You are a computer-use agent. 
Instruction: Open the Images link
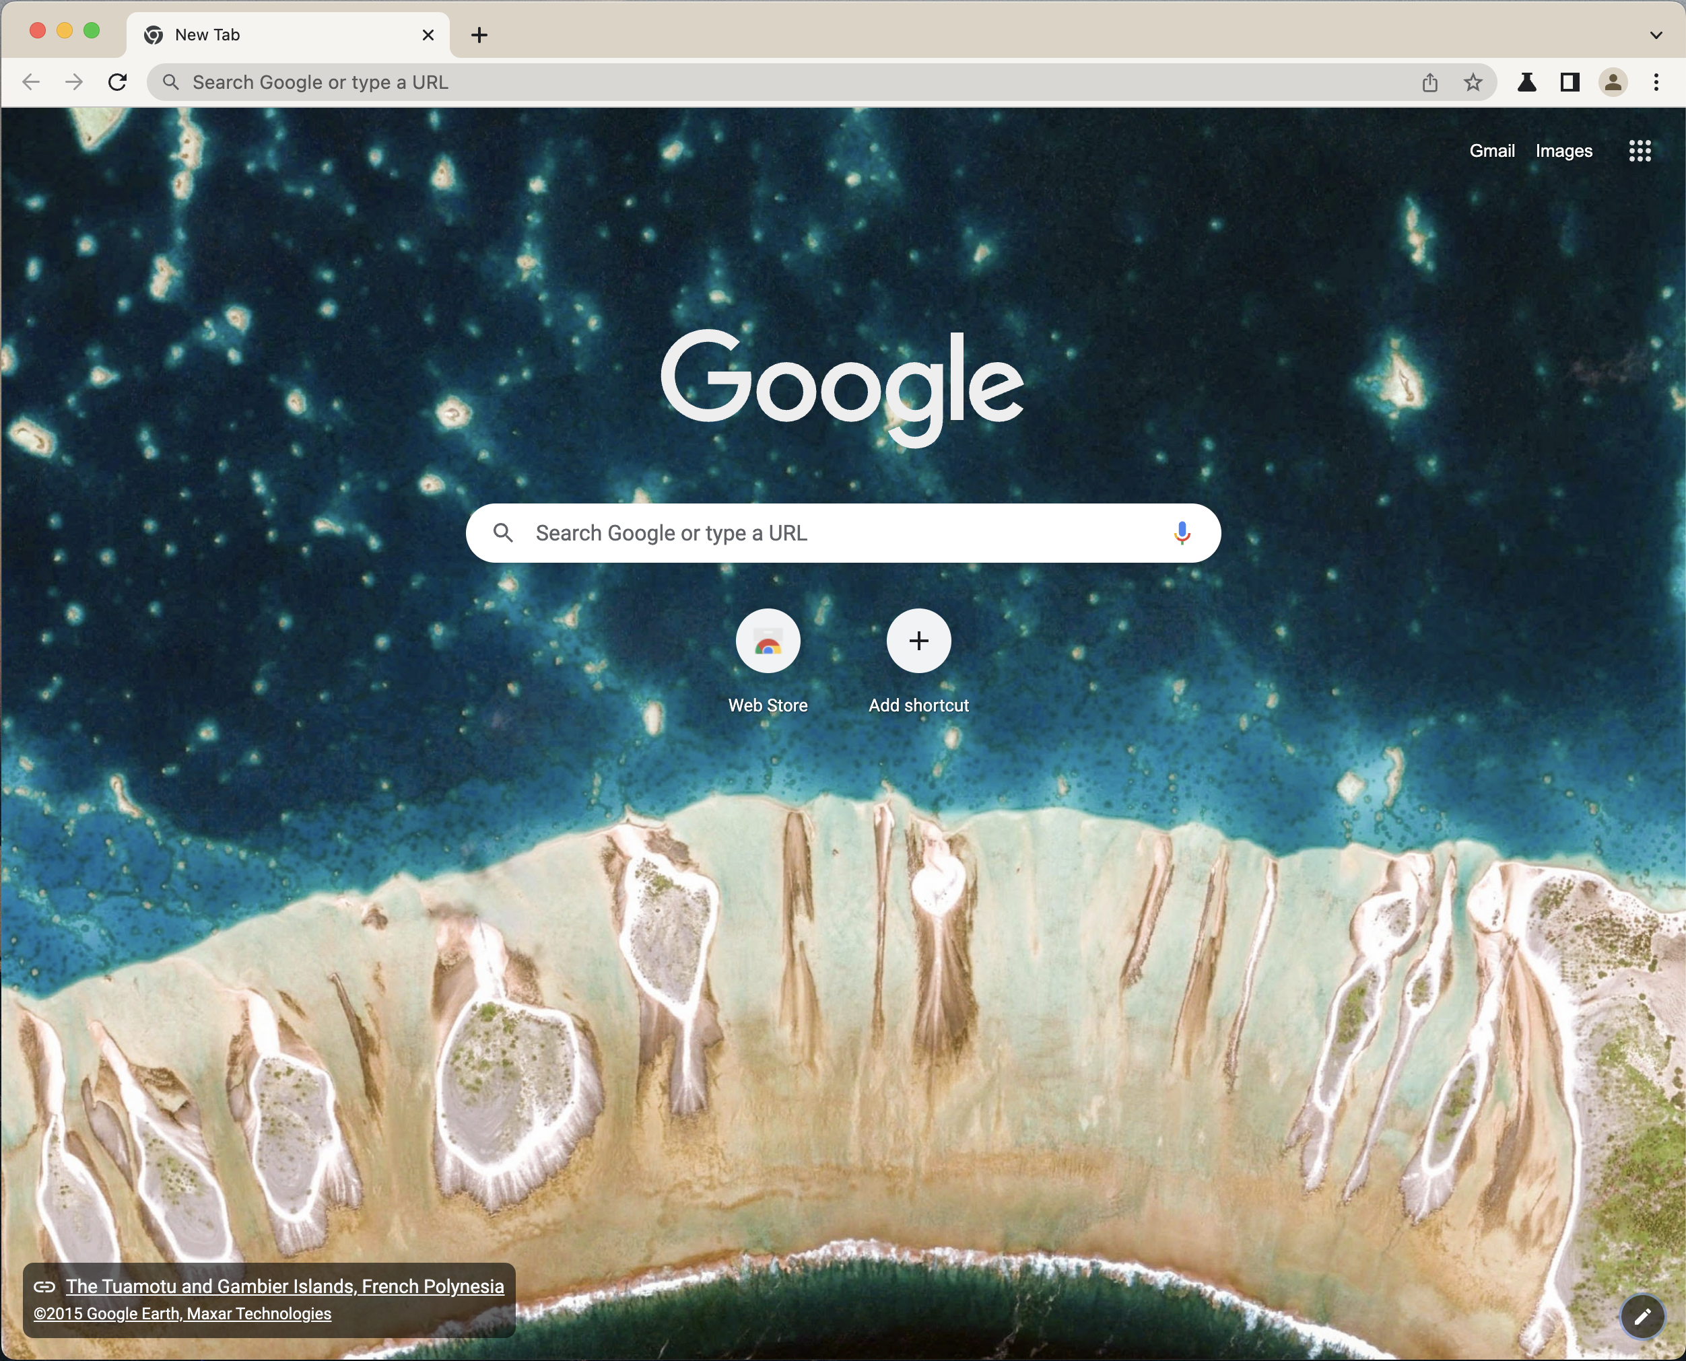tap(1563, 151)
